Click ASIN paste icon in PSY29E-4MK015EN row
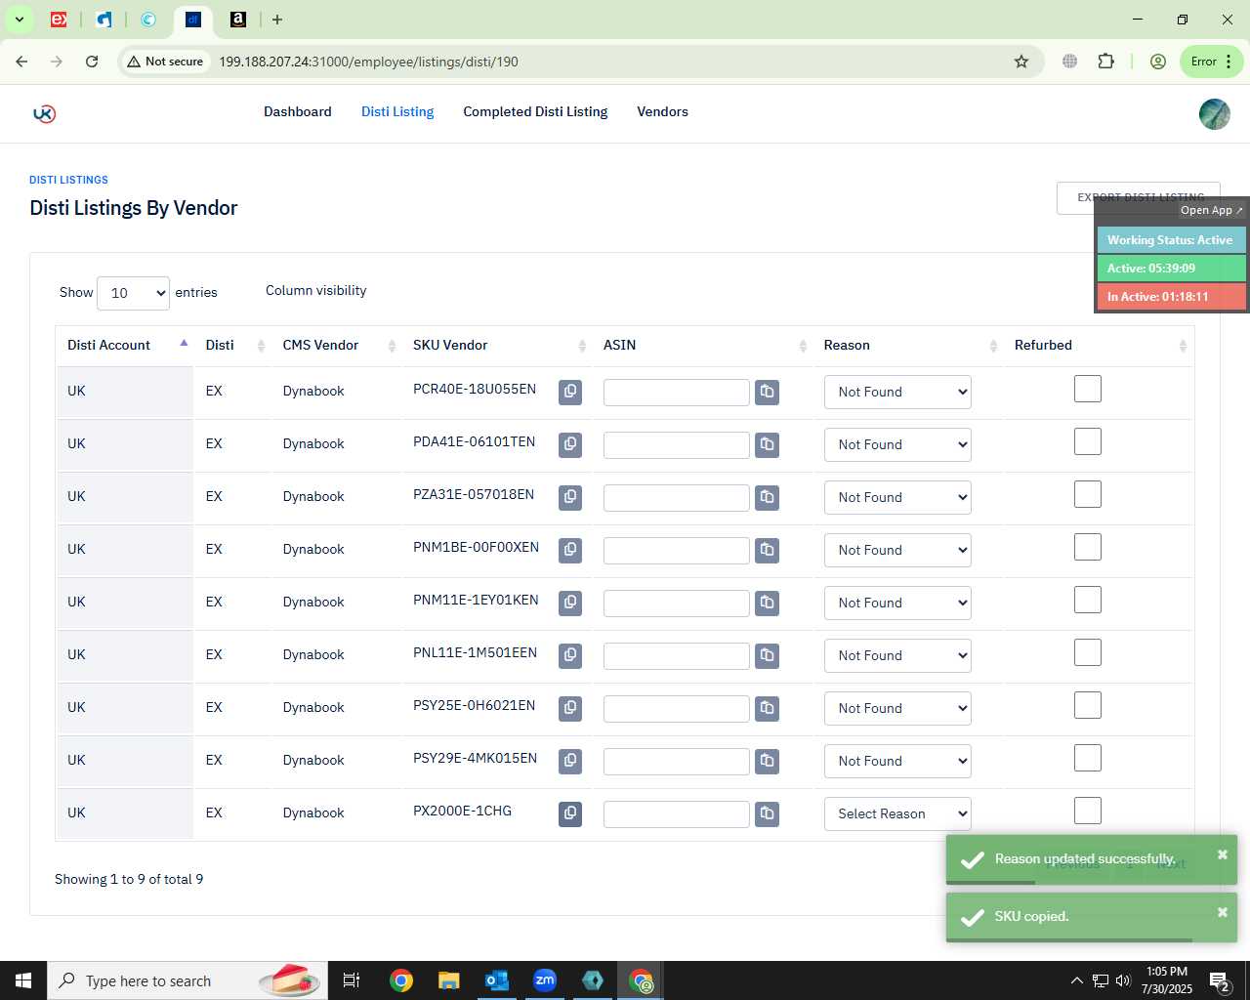Viewport: 1250px width, 1000px height. pyautogui.click(x=768, y=761)
